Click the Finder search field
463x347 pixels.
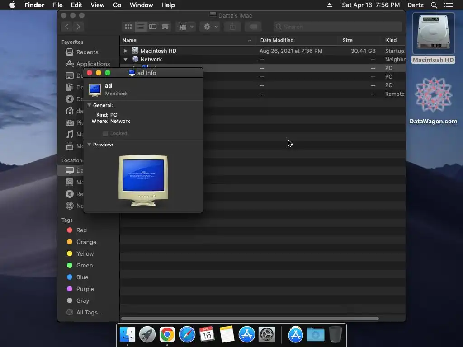click(337, 27)
